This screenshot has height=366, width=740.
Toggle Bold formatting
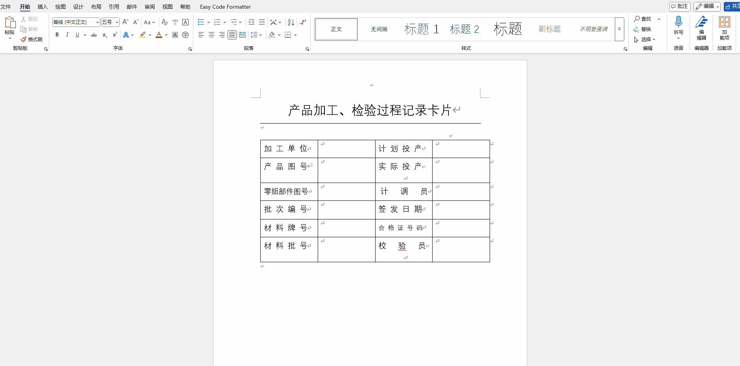tap(57, 35)
